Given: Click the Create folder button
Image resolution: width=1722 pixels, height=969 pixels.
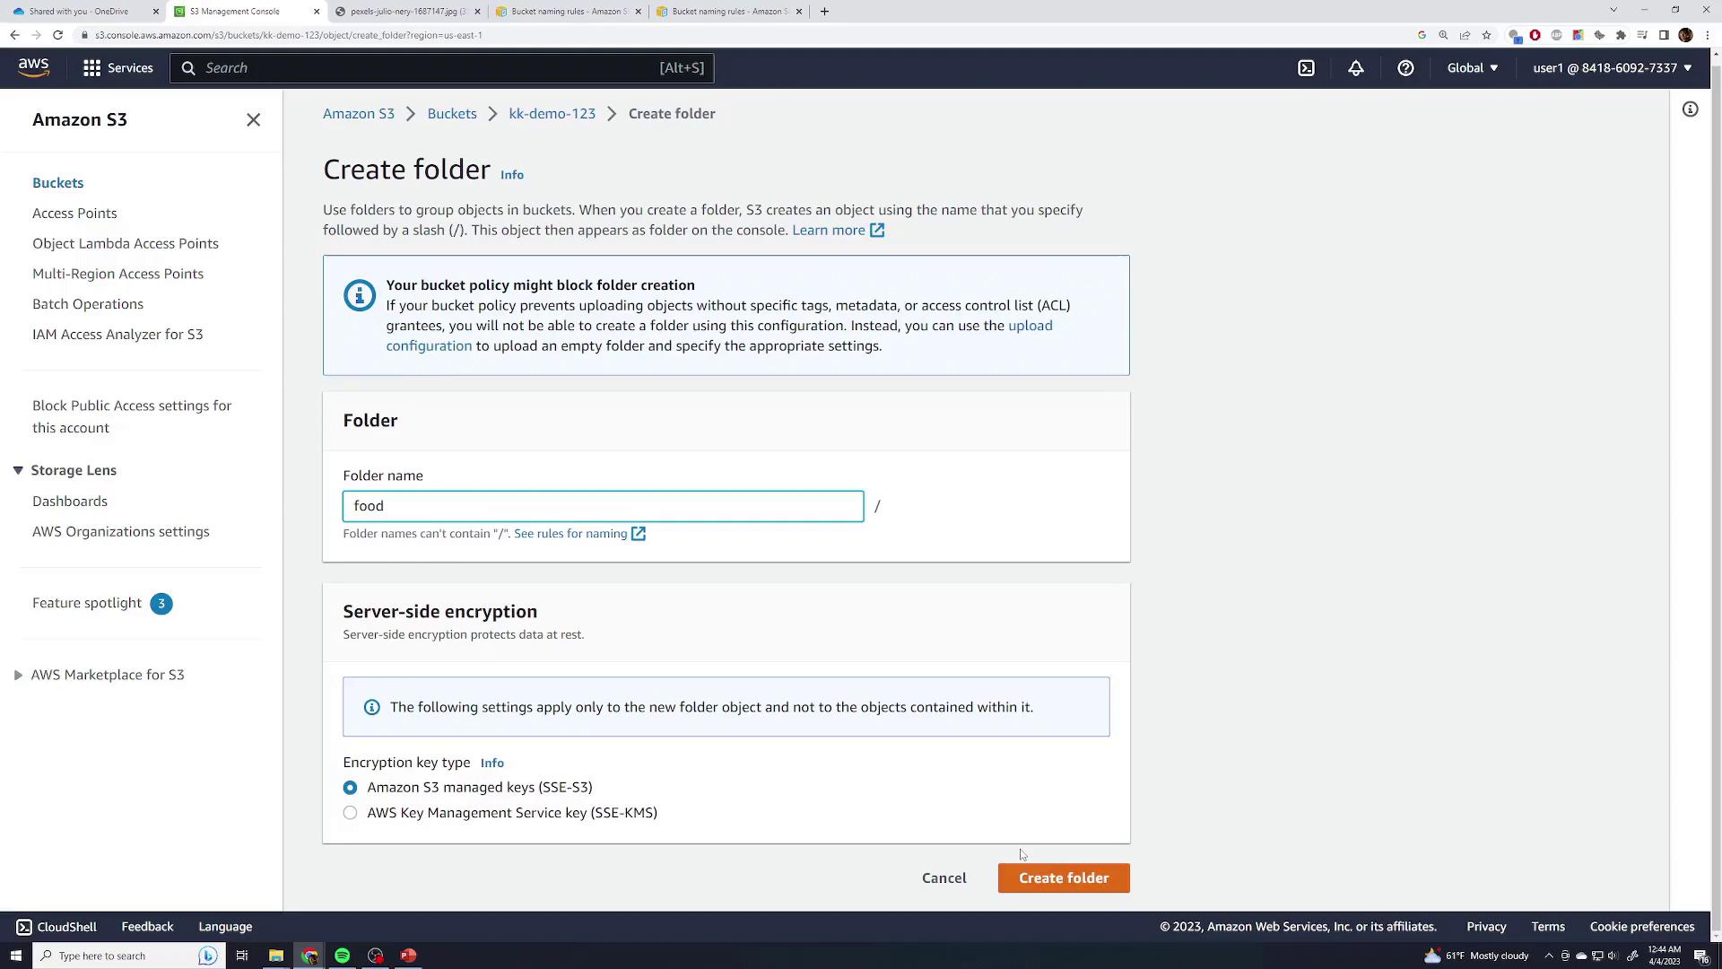Looking at the screenshot, I should pyautogui.click(x=1063, y=878).
